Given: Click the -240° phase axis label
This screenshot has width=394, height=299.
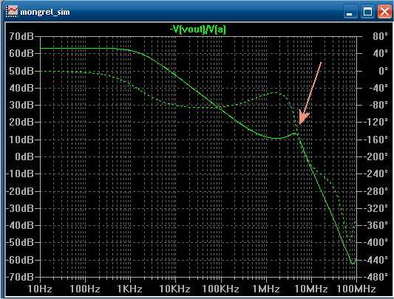Looking at the screenshot, I should [x=376, y=173].
